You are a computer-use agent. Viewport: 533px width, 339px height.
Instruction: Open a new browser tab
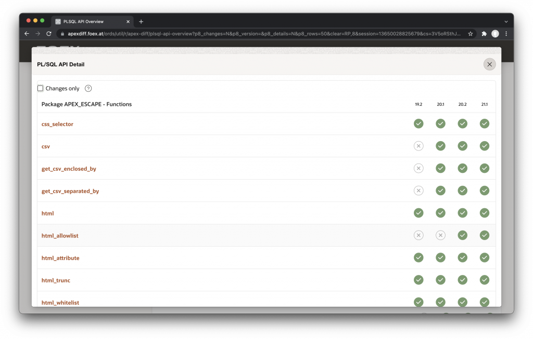[x=141, y=21]
